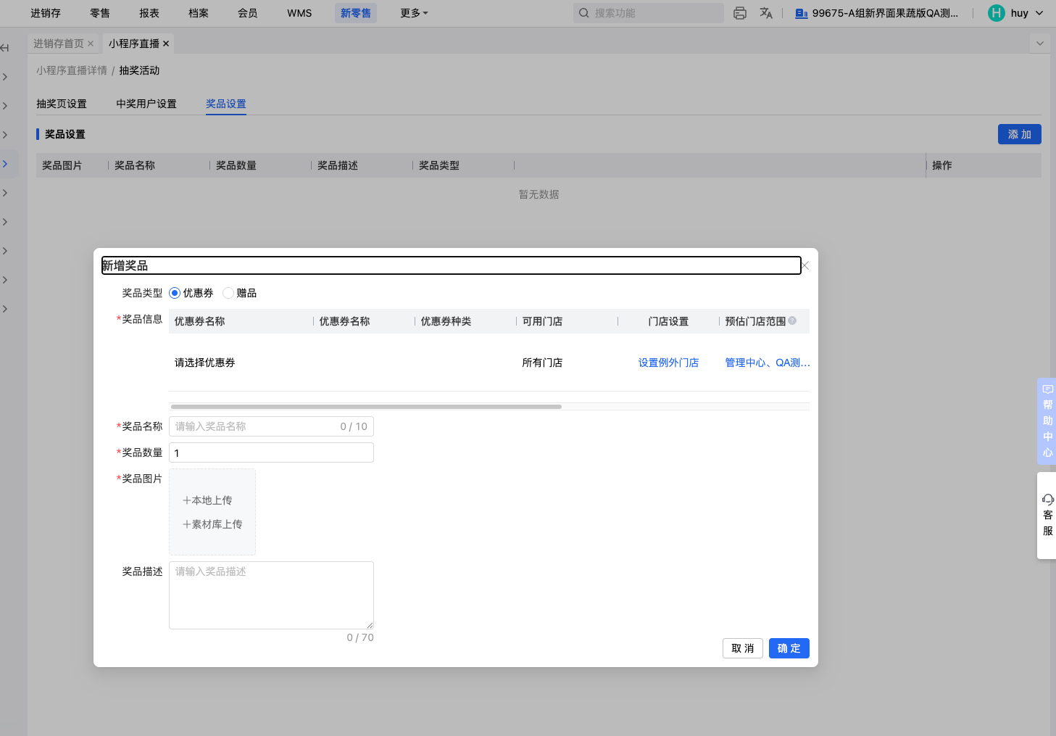Close the 小程序直播 tab
The height and width of the screenshot is (736, 1056).
click(x=166, y=44)
